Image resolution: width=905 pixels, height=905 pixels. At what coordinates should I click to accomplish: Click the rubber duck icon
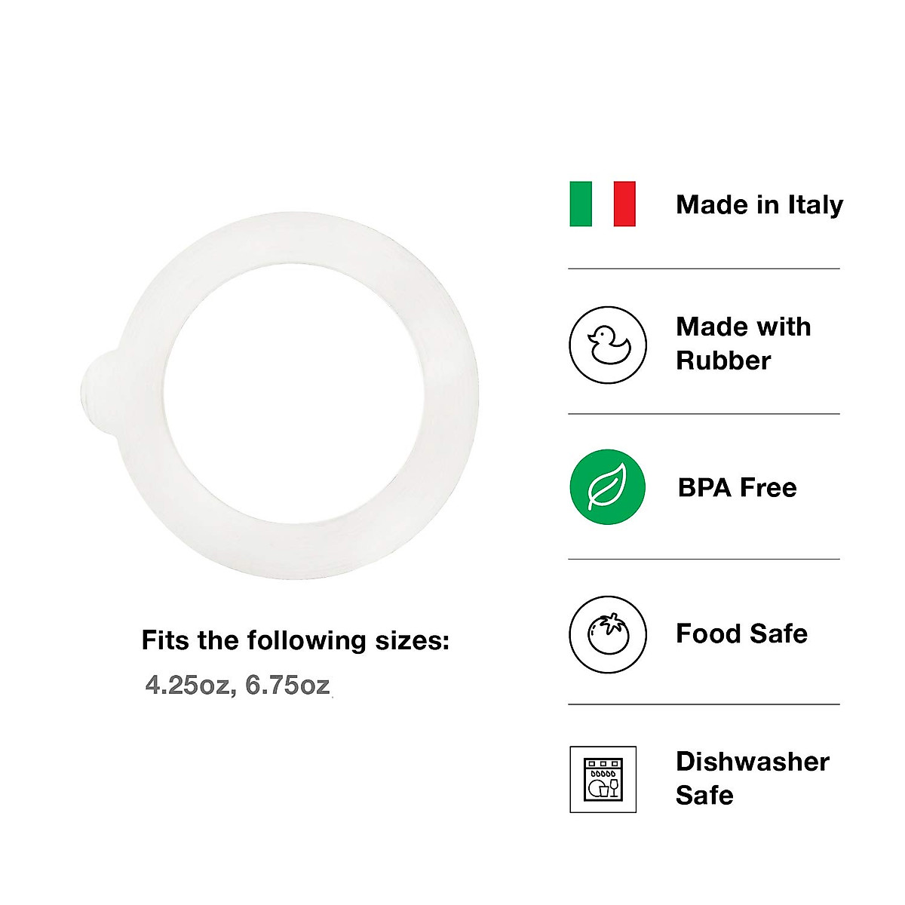click(x=607, y=345)
